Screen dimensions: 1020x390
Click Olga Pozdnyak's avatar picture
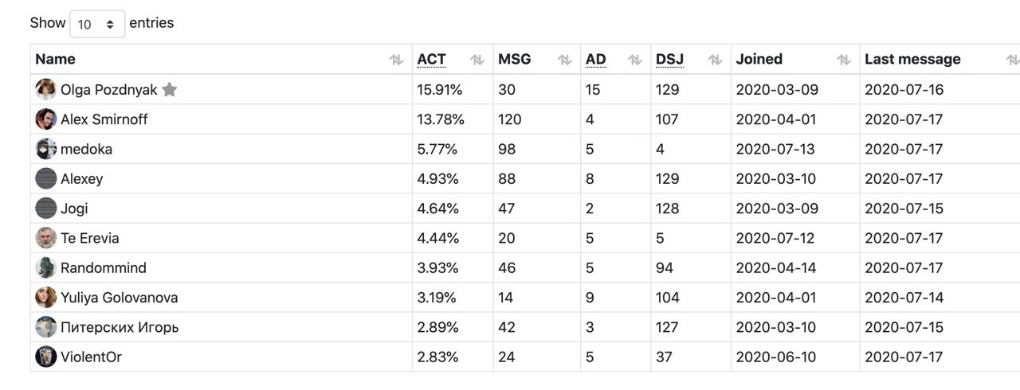tap(45, 90)
